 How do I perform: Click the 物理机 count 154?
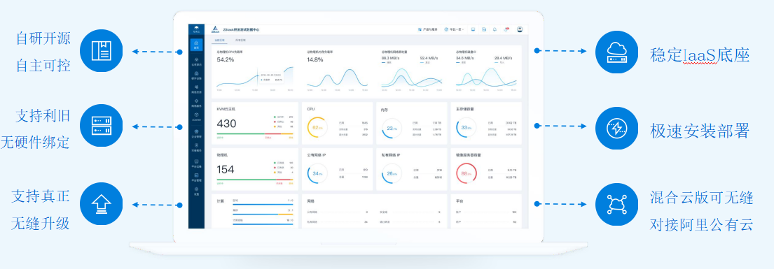coord(226,170)
